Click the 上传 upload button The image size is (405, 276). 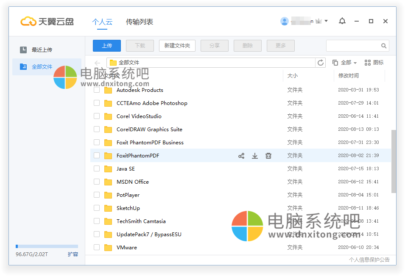106,46
